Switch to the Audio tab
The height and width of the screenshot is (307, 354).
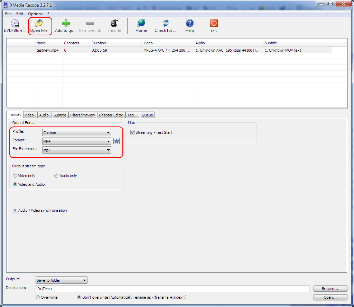tap(44, 115)
